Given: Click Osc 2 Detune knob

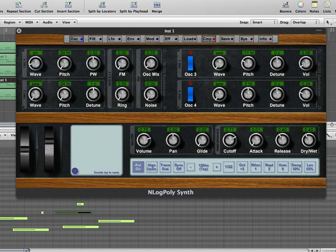Looking at the screenshot, I should 93,94.
